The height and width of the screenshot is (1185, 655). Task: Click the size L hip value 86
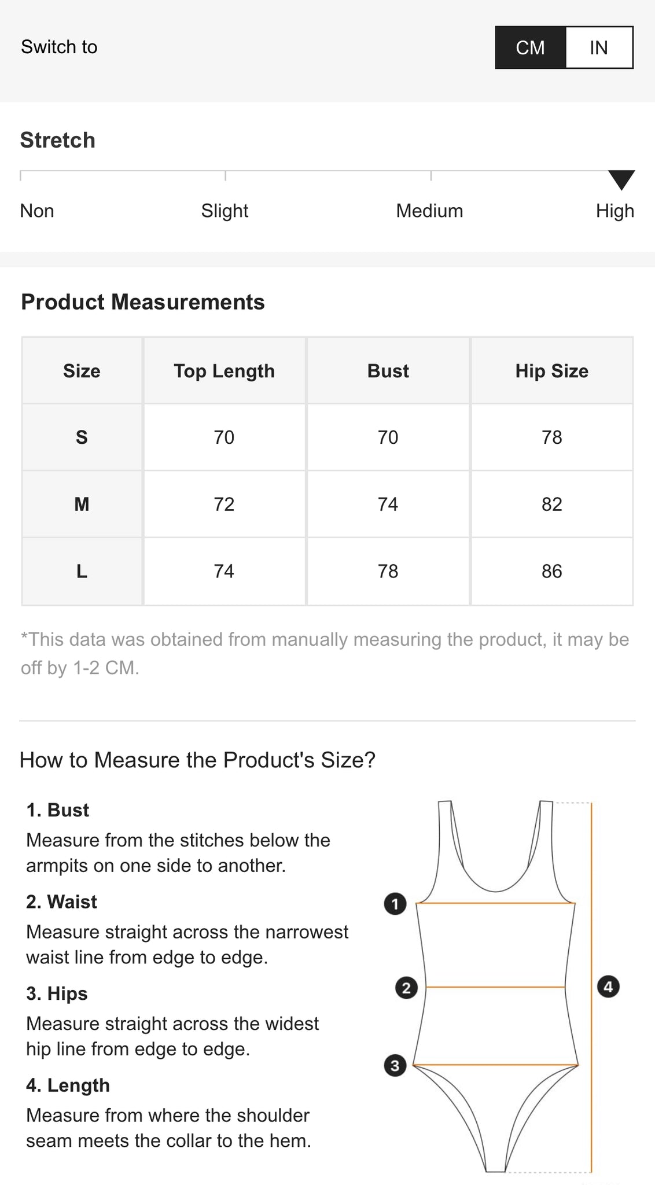pos(552,572)
